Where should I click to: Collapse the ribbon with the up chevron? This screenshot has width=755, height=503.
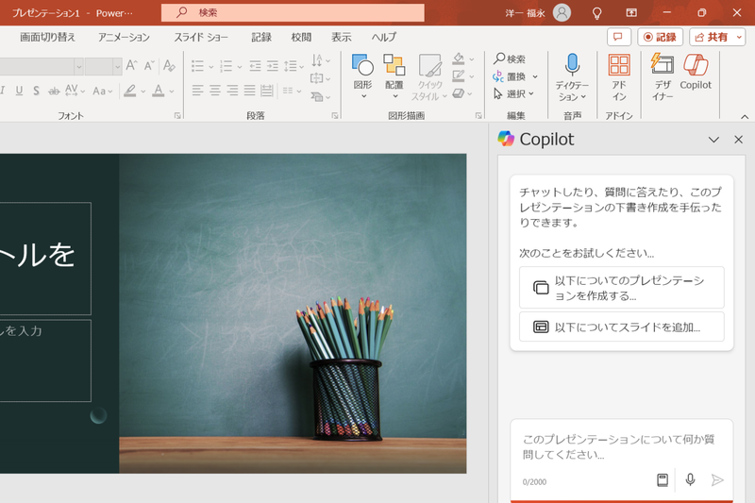pos(745,117)
